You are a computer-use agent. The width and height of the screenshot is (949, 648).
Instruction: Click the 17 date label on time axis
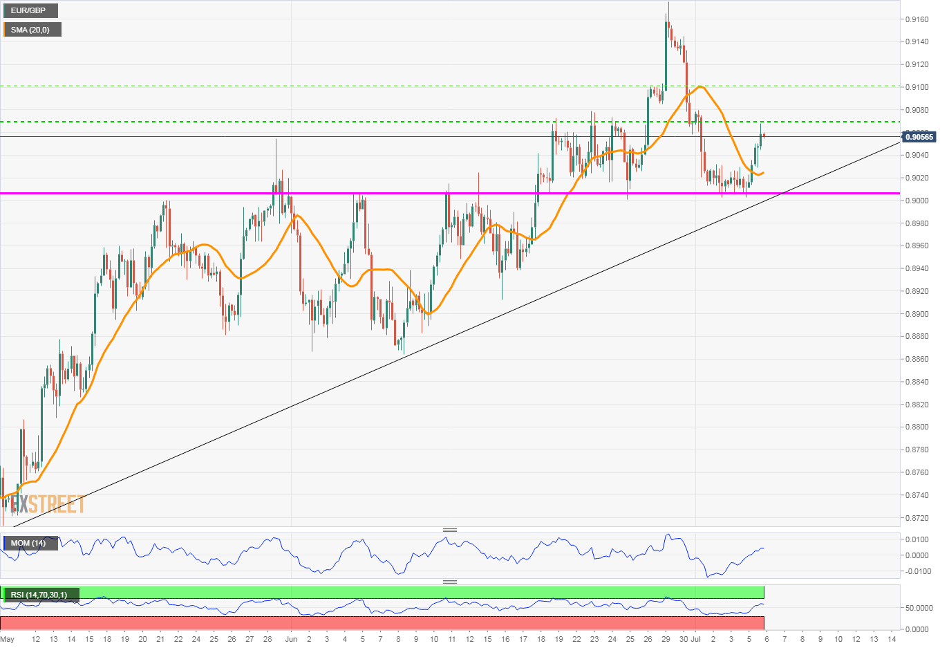[523, 639]
